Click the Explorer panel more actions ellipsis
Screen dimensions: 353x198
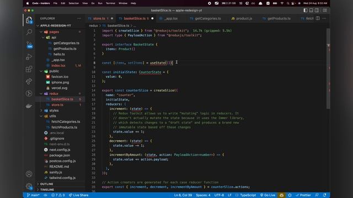click(x=79, y=18)
